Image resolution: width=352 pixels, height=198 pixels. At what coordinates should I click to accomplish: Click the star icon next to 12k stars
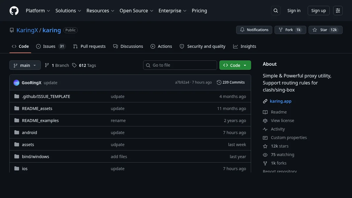265,146
